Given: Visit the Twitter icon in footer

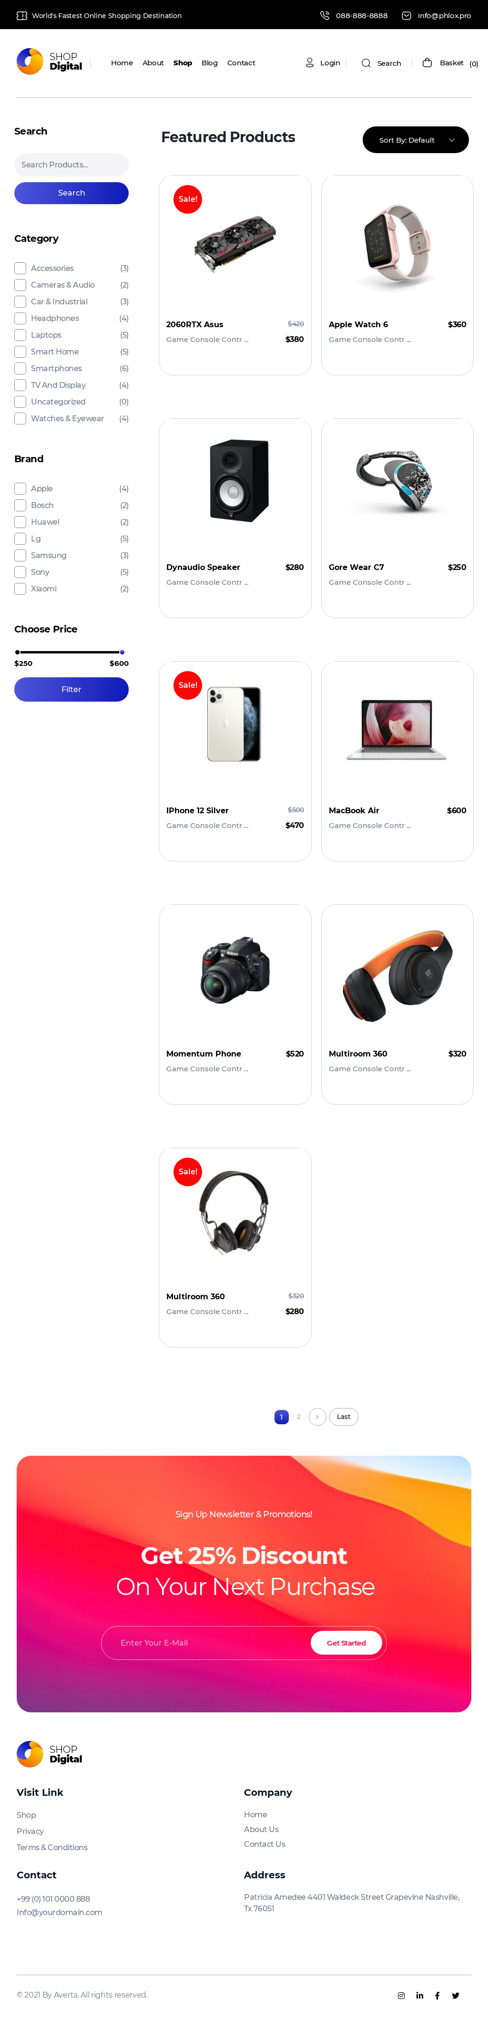Looking at the screenshot, I should tap(455, 1995).
